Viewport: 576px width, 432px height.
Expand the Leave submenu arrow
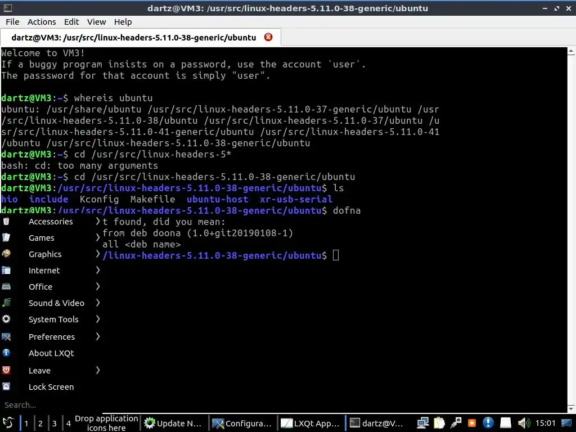point(98,370)
